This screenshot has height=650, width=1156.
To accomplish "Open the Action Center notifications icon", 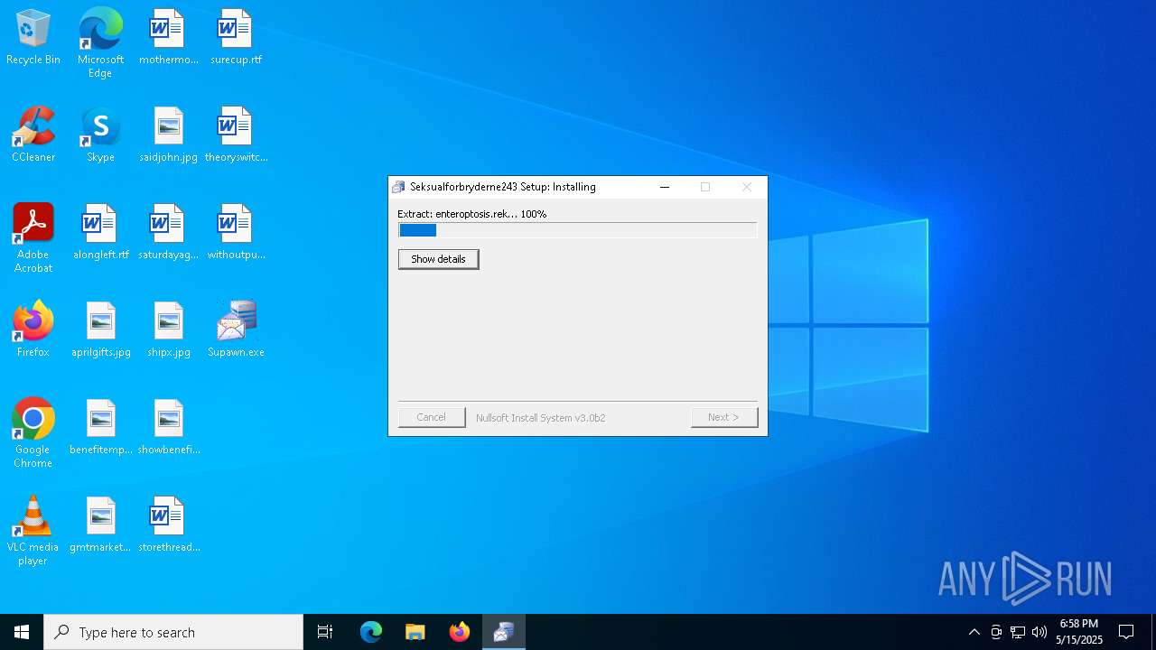I will 1126,632.
